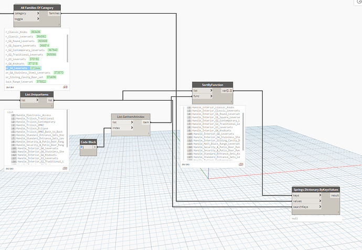Select the Code Block node title
This screenshot has width=362, height=250.
[88, 142]
